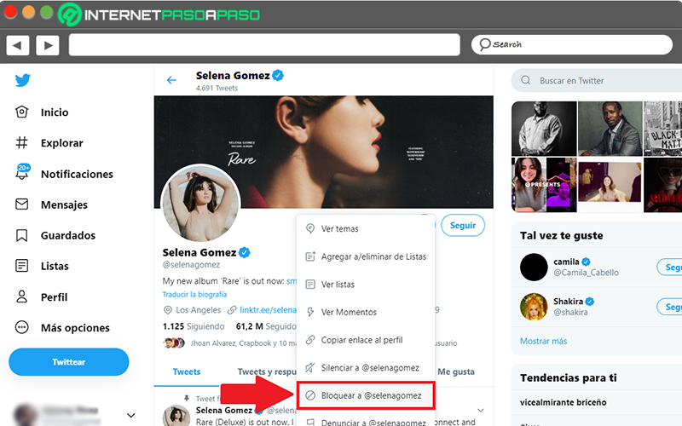The width and height of the screenshot is (682, 426).
Task: Go back using the blue arrow
Action: pyautogui.click(x=171, y=80)
